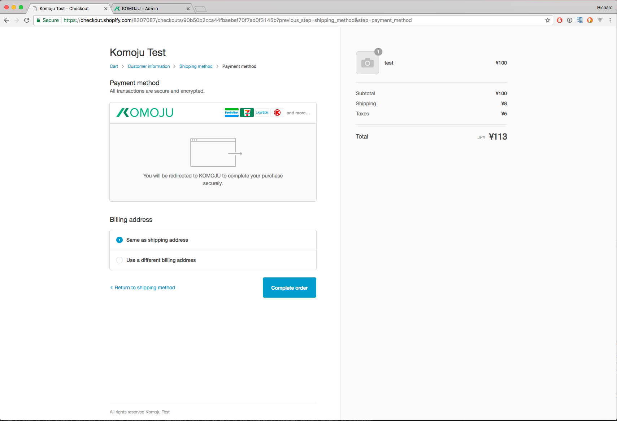
Task: Click the browser back arrow
Action: point(6,20)
